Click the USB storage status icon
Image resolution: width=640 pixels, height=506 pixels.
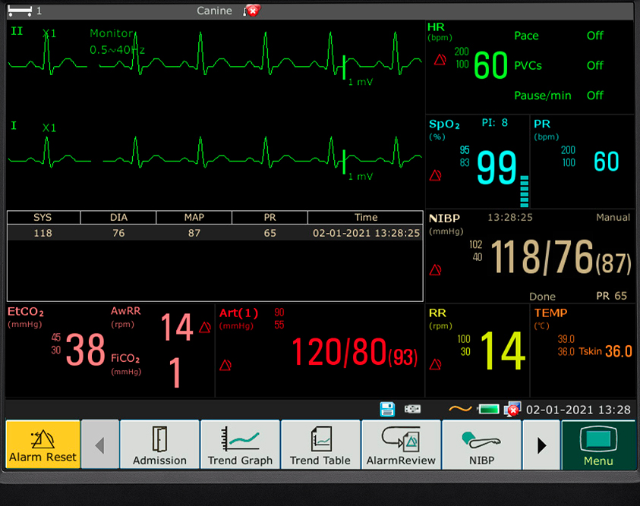[412, 409]
